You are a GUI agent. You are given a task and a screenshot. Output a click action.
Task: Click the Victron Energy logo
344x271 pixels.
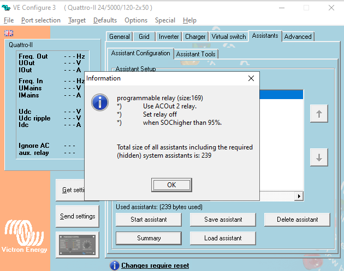24,236
